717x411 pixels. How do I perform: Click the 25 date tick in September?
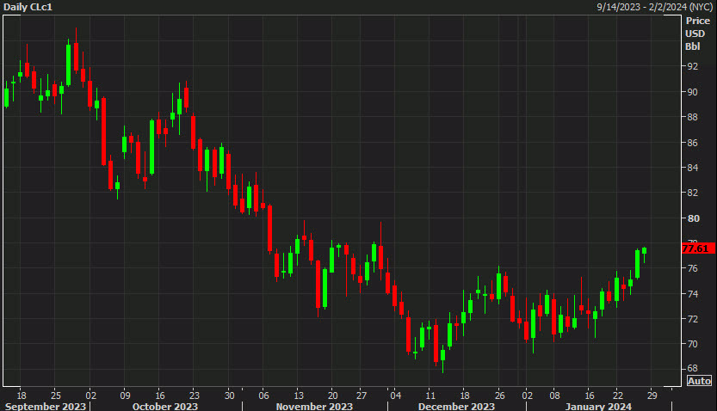[x=56, y=396]
